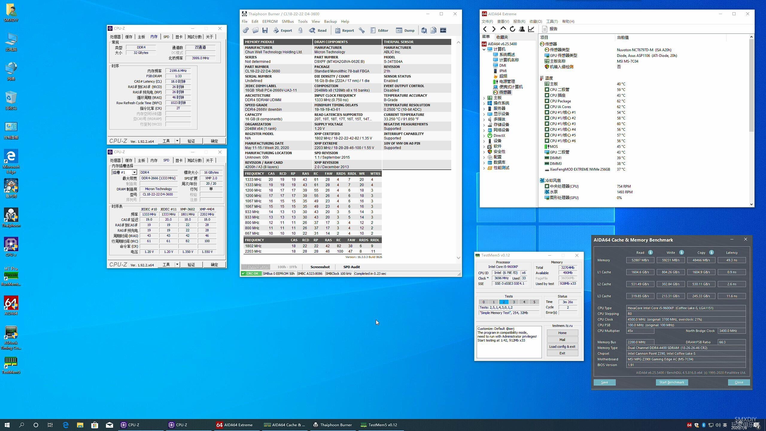
Task: Click the Read info icon in AIDA64 benchmark
Action: (x=650, y=252)
